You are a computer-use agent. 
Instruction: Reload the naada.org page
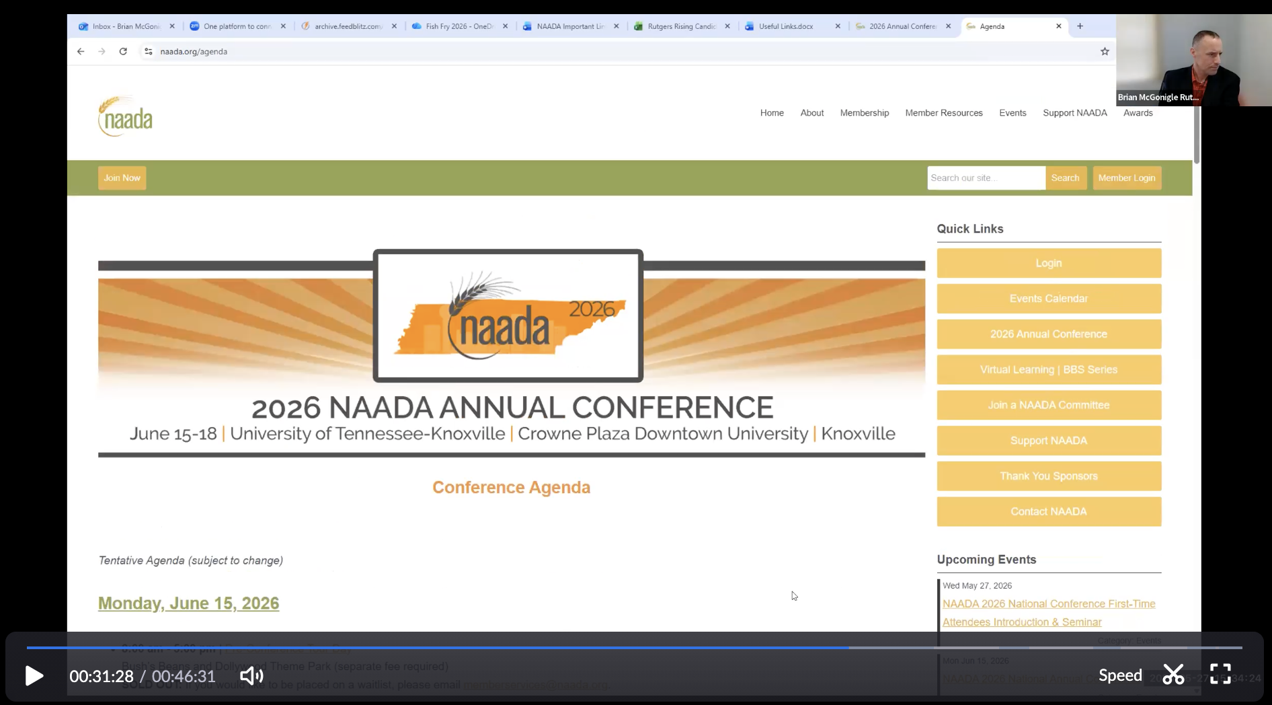pyautogui.click(x=123, y=51)
